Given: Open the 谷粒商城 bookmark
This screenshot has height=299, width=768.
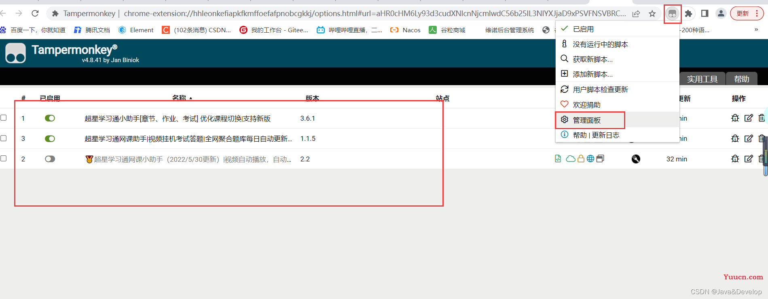Looking at the screenshot, I should pos(447,30).
